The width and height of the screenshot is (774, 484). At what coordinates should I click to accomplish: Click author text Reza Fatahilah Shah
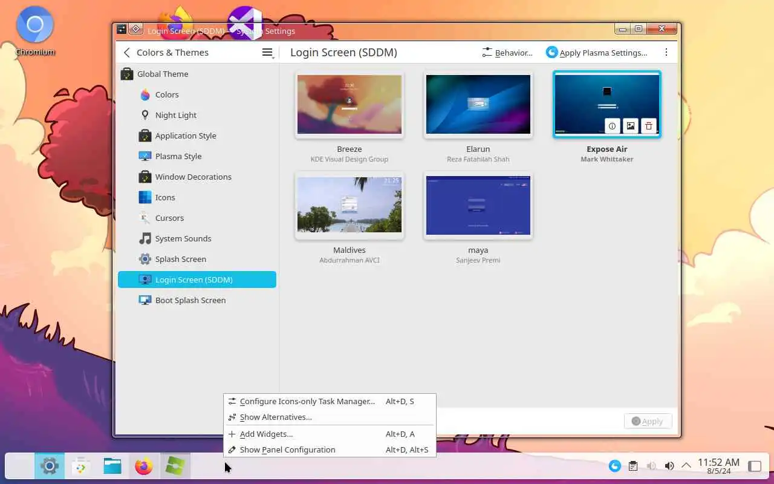pos(478,159)
